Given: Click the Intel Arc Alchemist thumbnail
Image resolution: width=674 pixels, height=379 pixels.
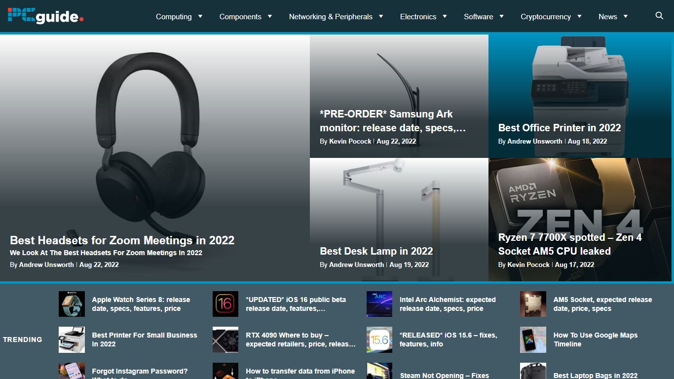Looking at the screenshot, I should [x=379, y=304].
